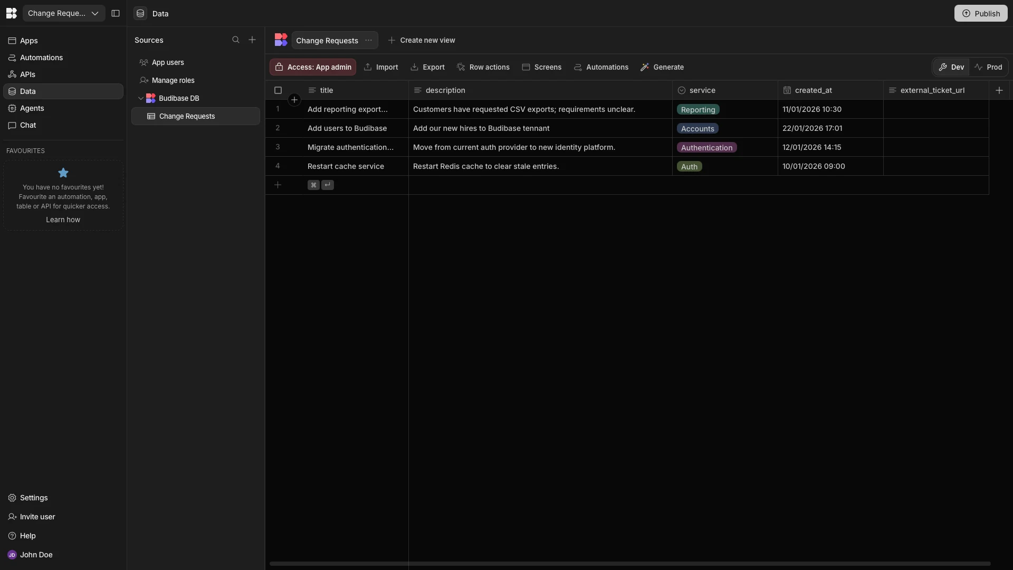The height and width of the screenshot is (570, 1013).
Task: Open the Access: App admin dropdown
Action: pyautogui.click(x=313, y=67)
